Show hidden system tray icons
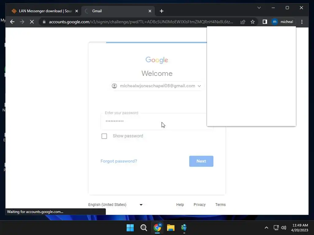The image size is (314, 235). click(x=266, y=228)
